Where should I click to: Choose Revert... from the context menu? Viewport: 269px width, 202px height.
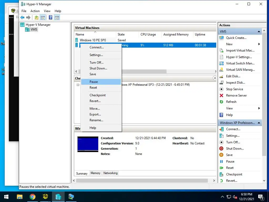click(101, 101)
